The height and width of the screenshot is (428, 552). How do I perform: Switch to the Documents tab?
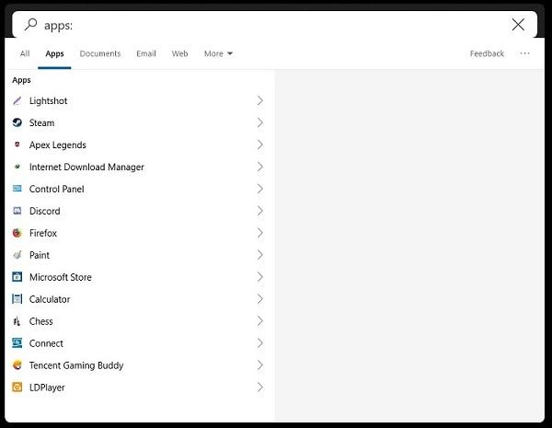click(100, 53)
